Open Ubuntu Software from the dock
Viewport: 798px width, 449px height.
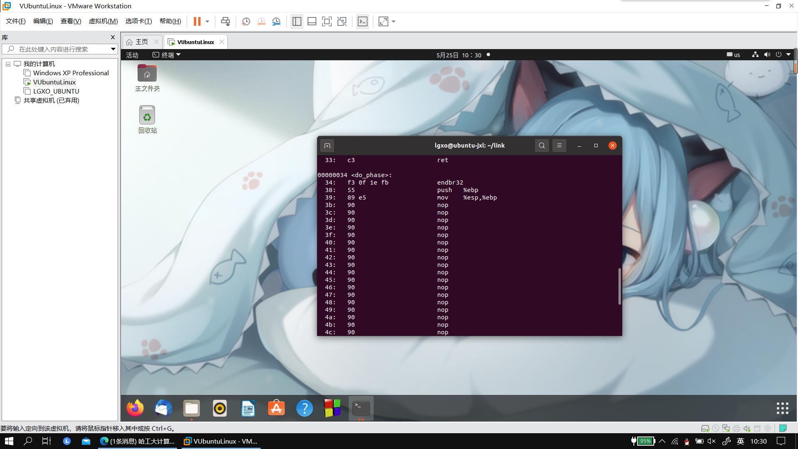(276, 408)
